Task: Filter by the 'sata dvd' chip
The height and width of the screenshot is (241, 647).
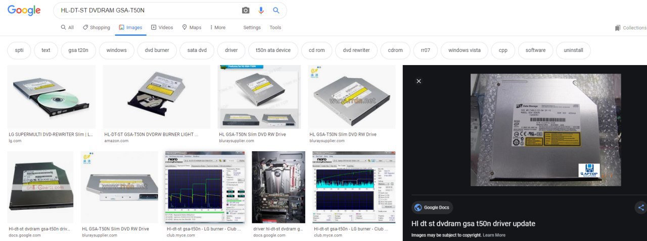Action: point(197,50)
